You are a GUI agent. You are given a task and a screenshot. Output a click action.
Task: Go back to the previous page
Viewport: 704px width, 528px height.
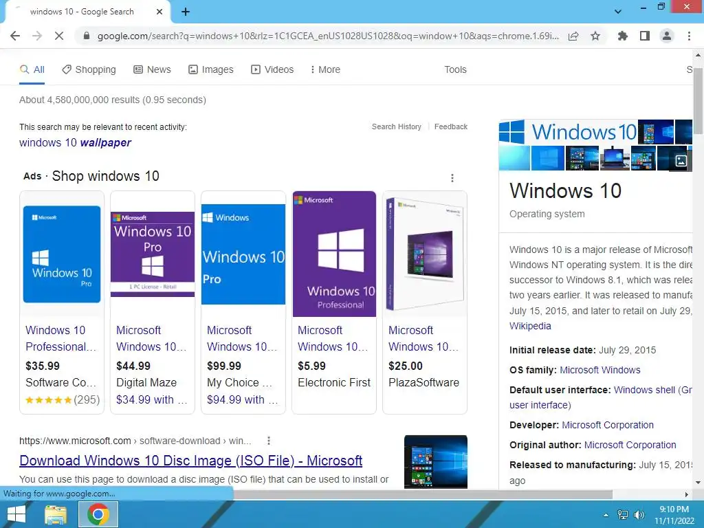pos(15,36)
